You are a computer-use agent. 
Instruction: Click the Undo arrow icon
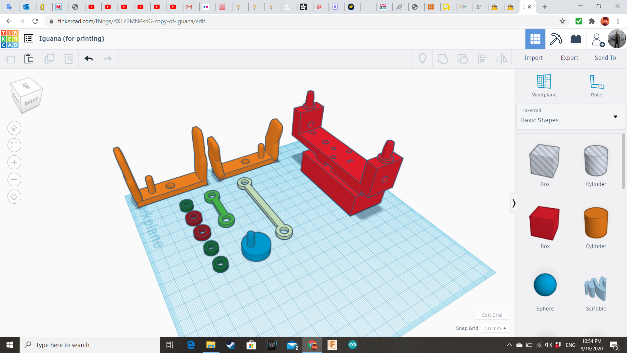tap(88, 59)
